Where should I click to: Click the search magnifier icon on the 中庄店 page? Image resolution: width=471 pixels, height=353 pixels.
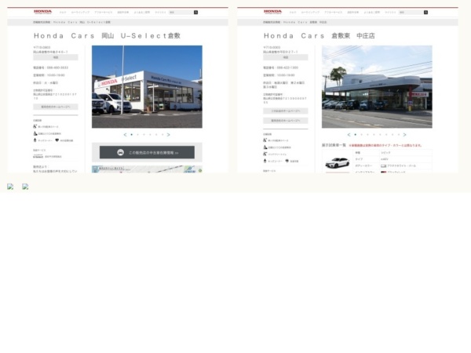[425, 13]
